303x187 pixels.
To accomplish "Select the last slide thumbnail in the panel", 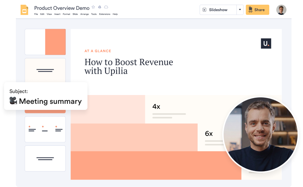I will pos(45,158).
